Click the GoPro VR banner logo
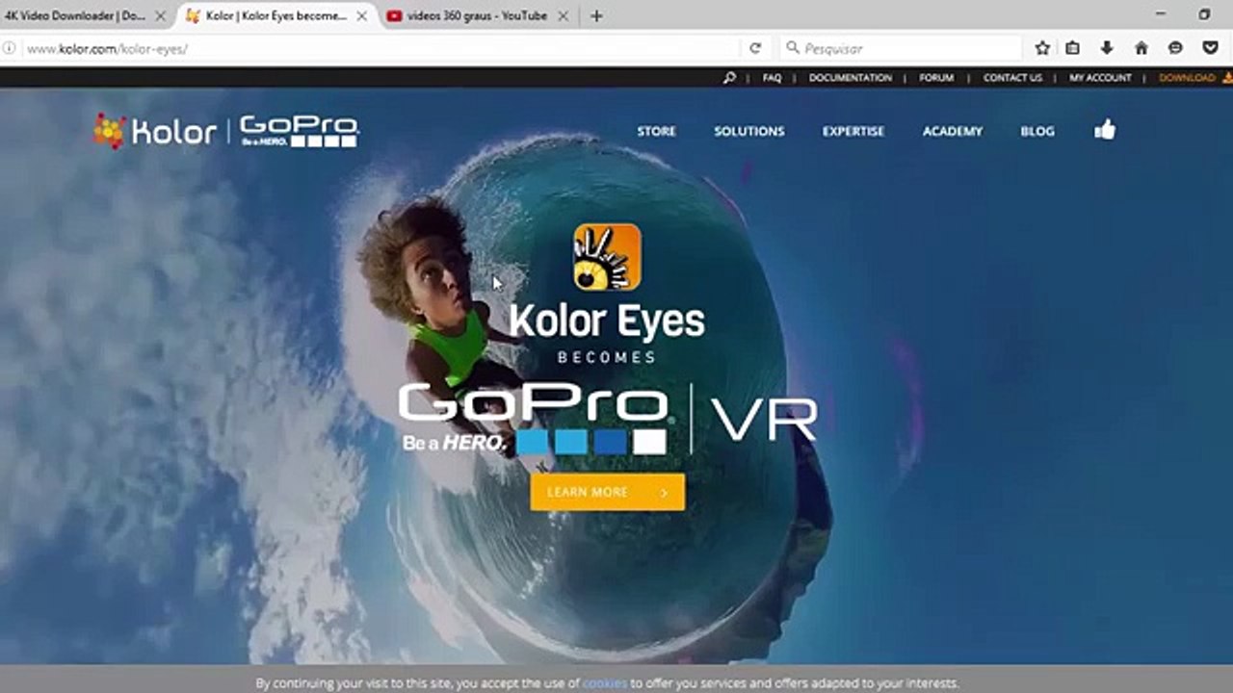The height and width of the screenshot is (693, 1233). pos(609,420)
